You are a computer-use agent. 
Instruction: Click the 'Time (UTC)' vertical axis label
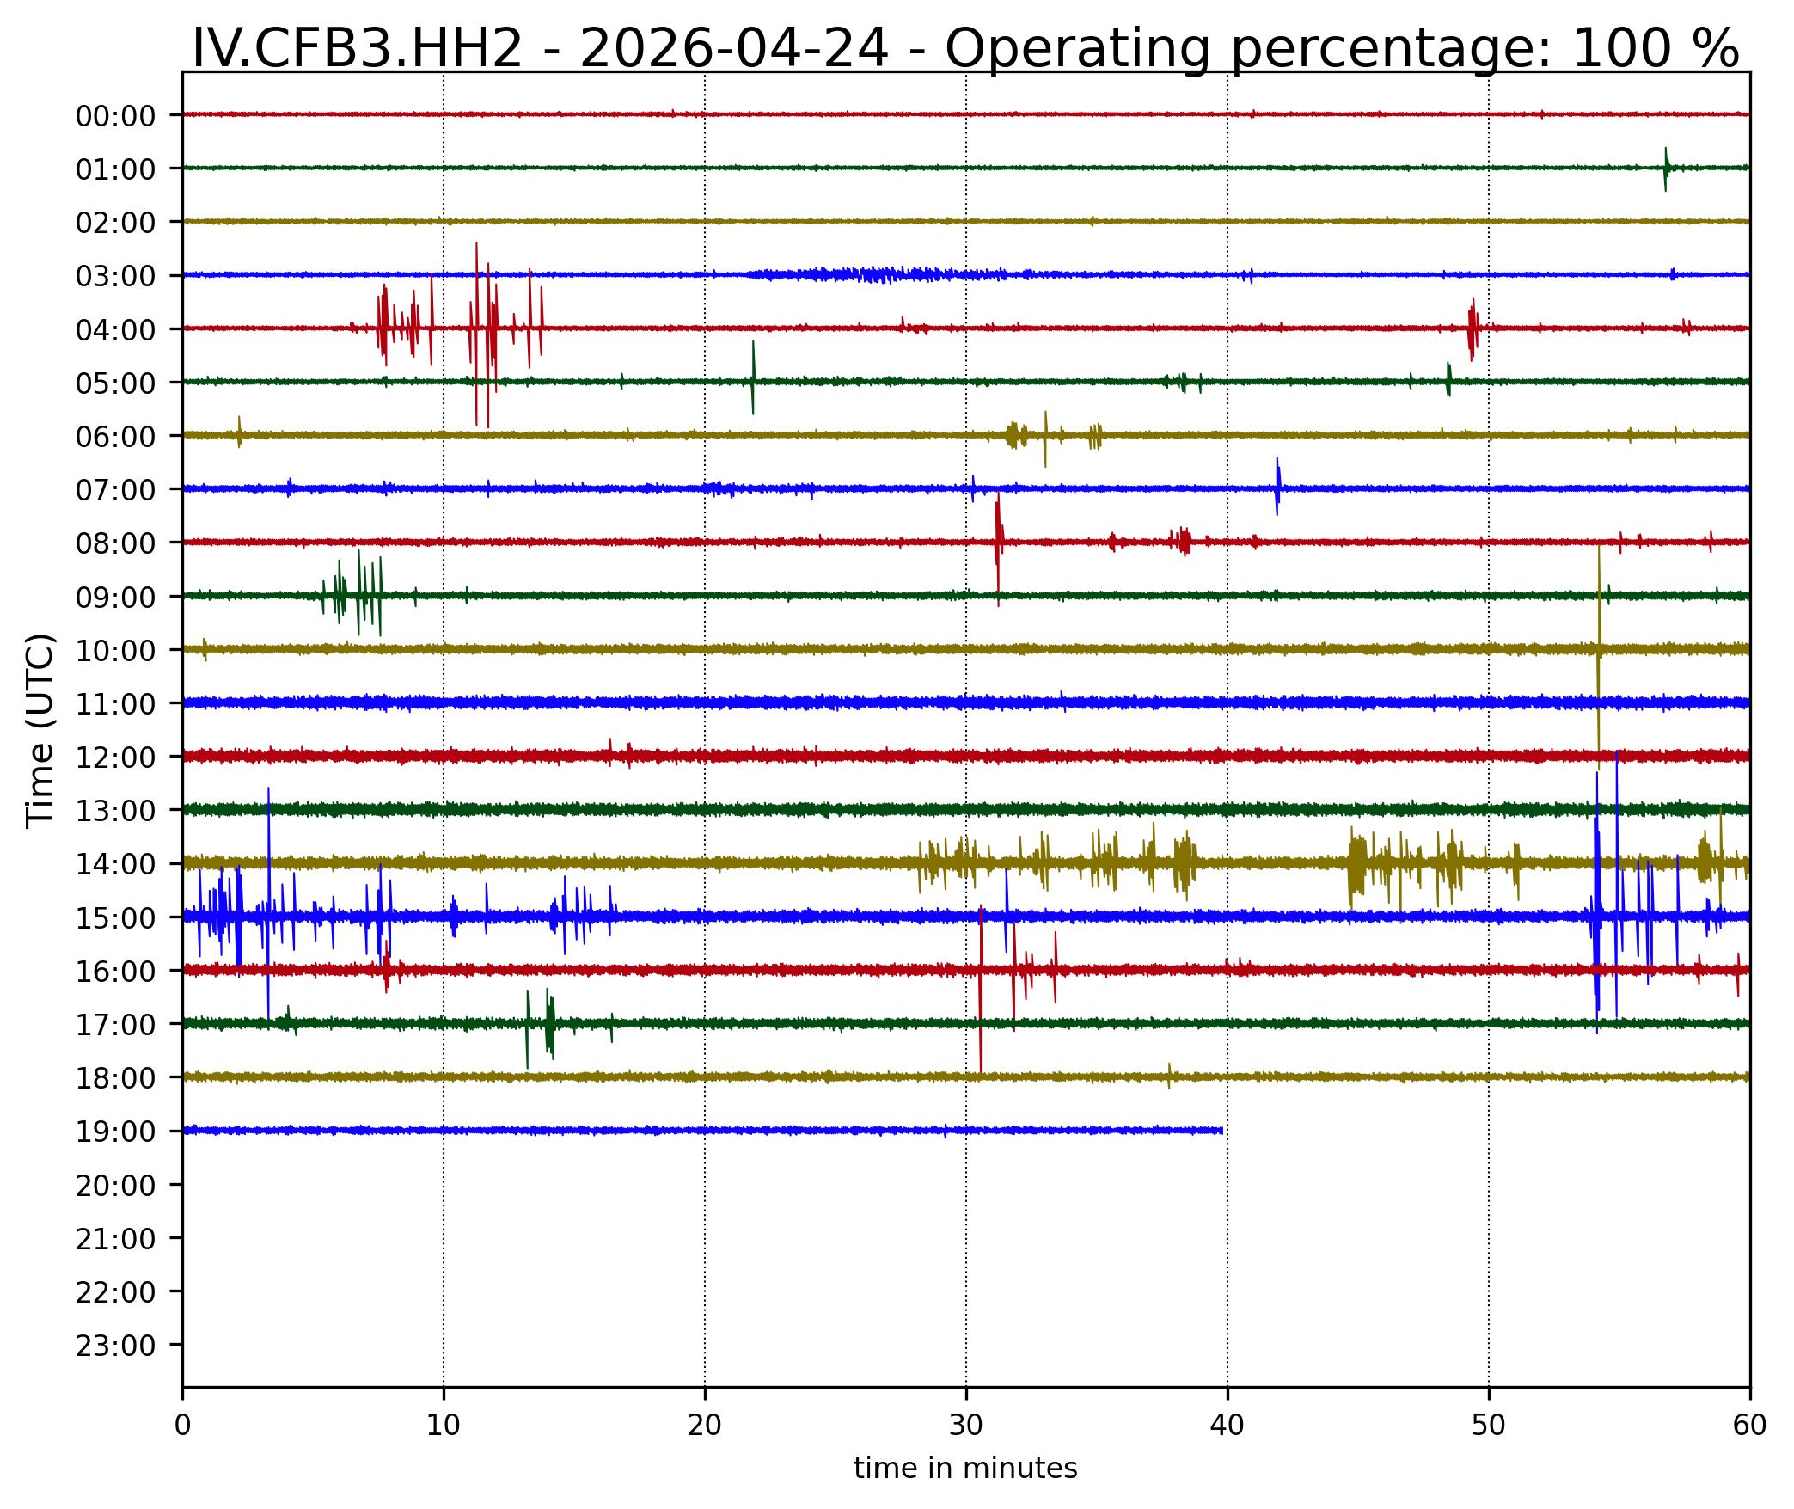(x=40, y=731)
